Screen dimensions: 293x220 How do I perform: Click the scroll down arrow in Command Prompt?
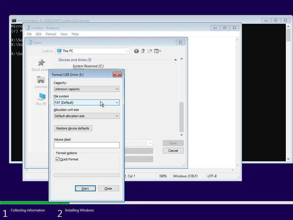pos(288,159)
